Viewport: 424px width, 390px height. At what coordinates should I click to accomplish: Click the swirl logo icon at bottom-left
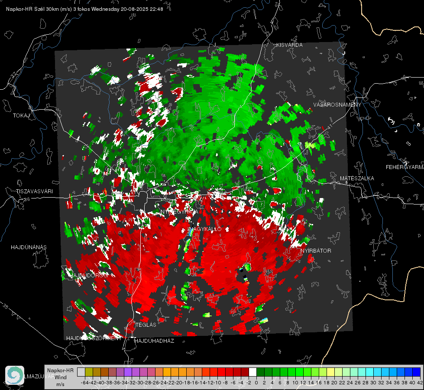click(15, 375)
